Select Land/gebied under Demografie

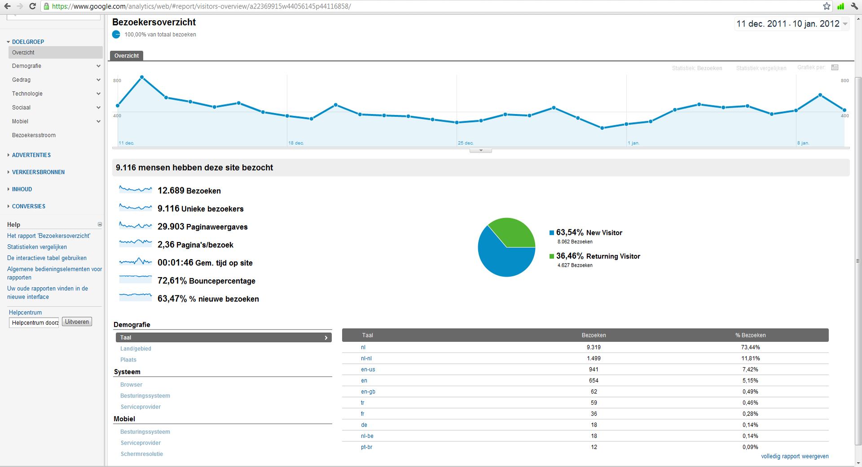pos(136,348)
